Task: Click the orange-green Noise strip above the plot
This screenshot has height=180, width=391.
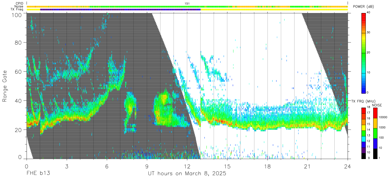Action: 187,6
